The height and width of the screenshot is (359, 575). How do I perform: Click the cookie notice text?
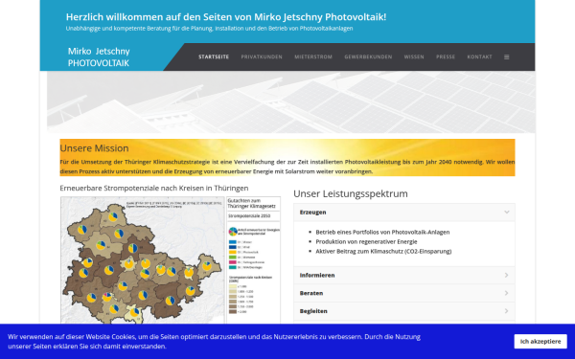tap(214, 342)
